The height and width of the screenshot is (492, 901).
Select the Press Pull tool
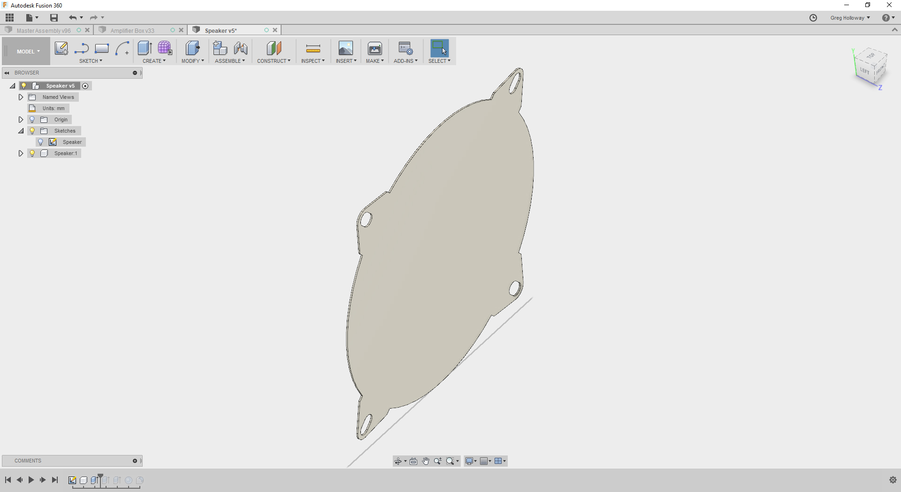(192, 48)
